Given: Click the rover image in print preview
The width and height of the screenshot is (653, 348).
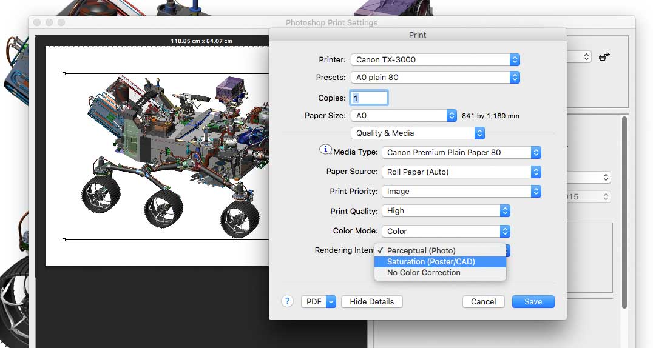Looking at the screenshot, I should click(174, 156).
